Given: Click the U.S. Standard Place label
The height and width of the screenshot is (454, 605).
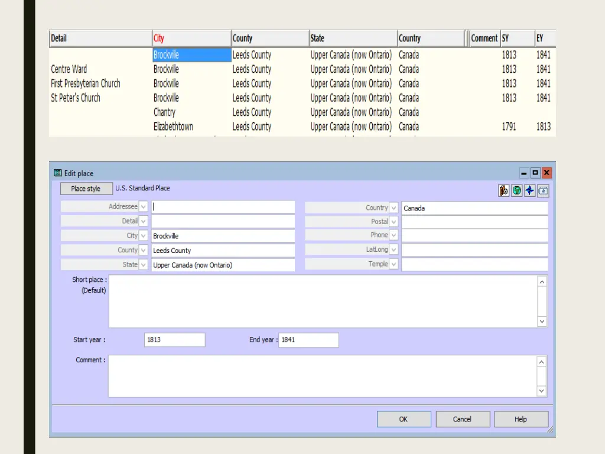Looking at the screenshot, I should (142, 188).
